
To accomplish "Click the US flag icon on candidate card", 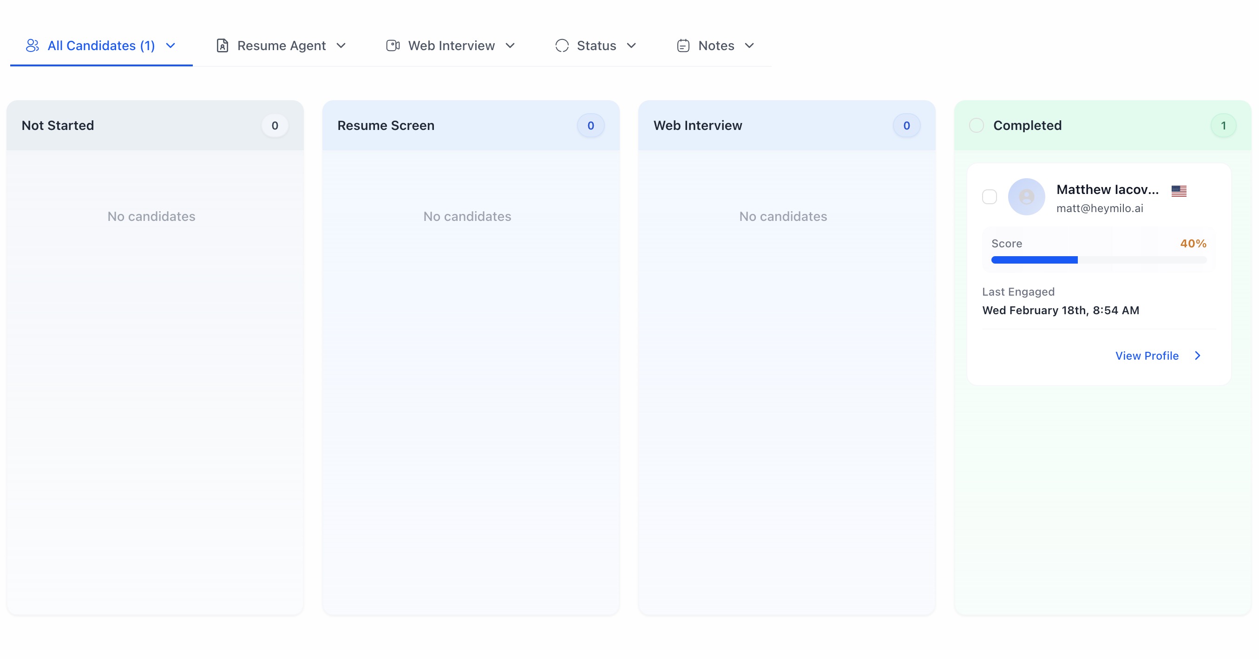I will pyautogui.click(x=1179, y=190).
